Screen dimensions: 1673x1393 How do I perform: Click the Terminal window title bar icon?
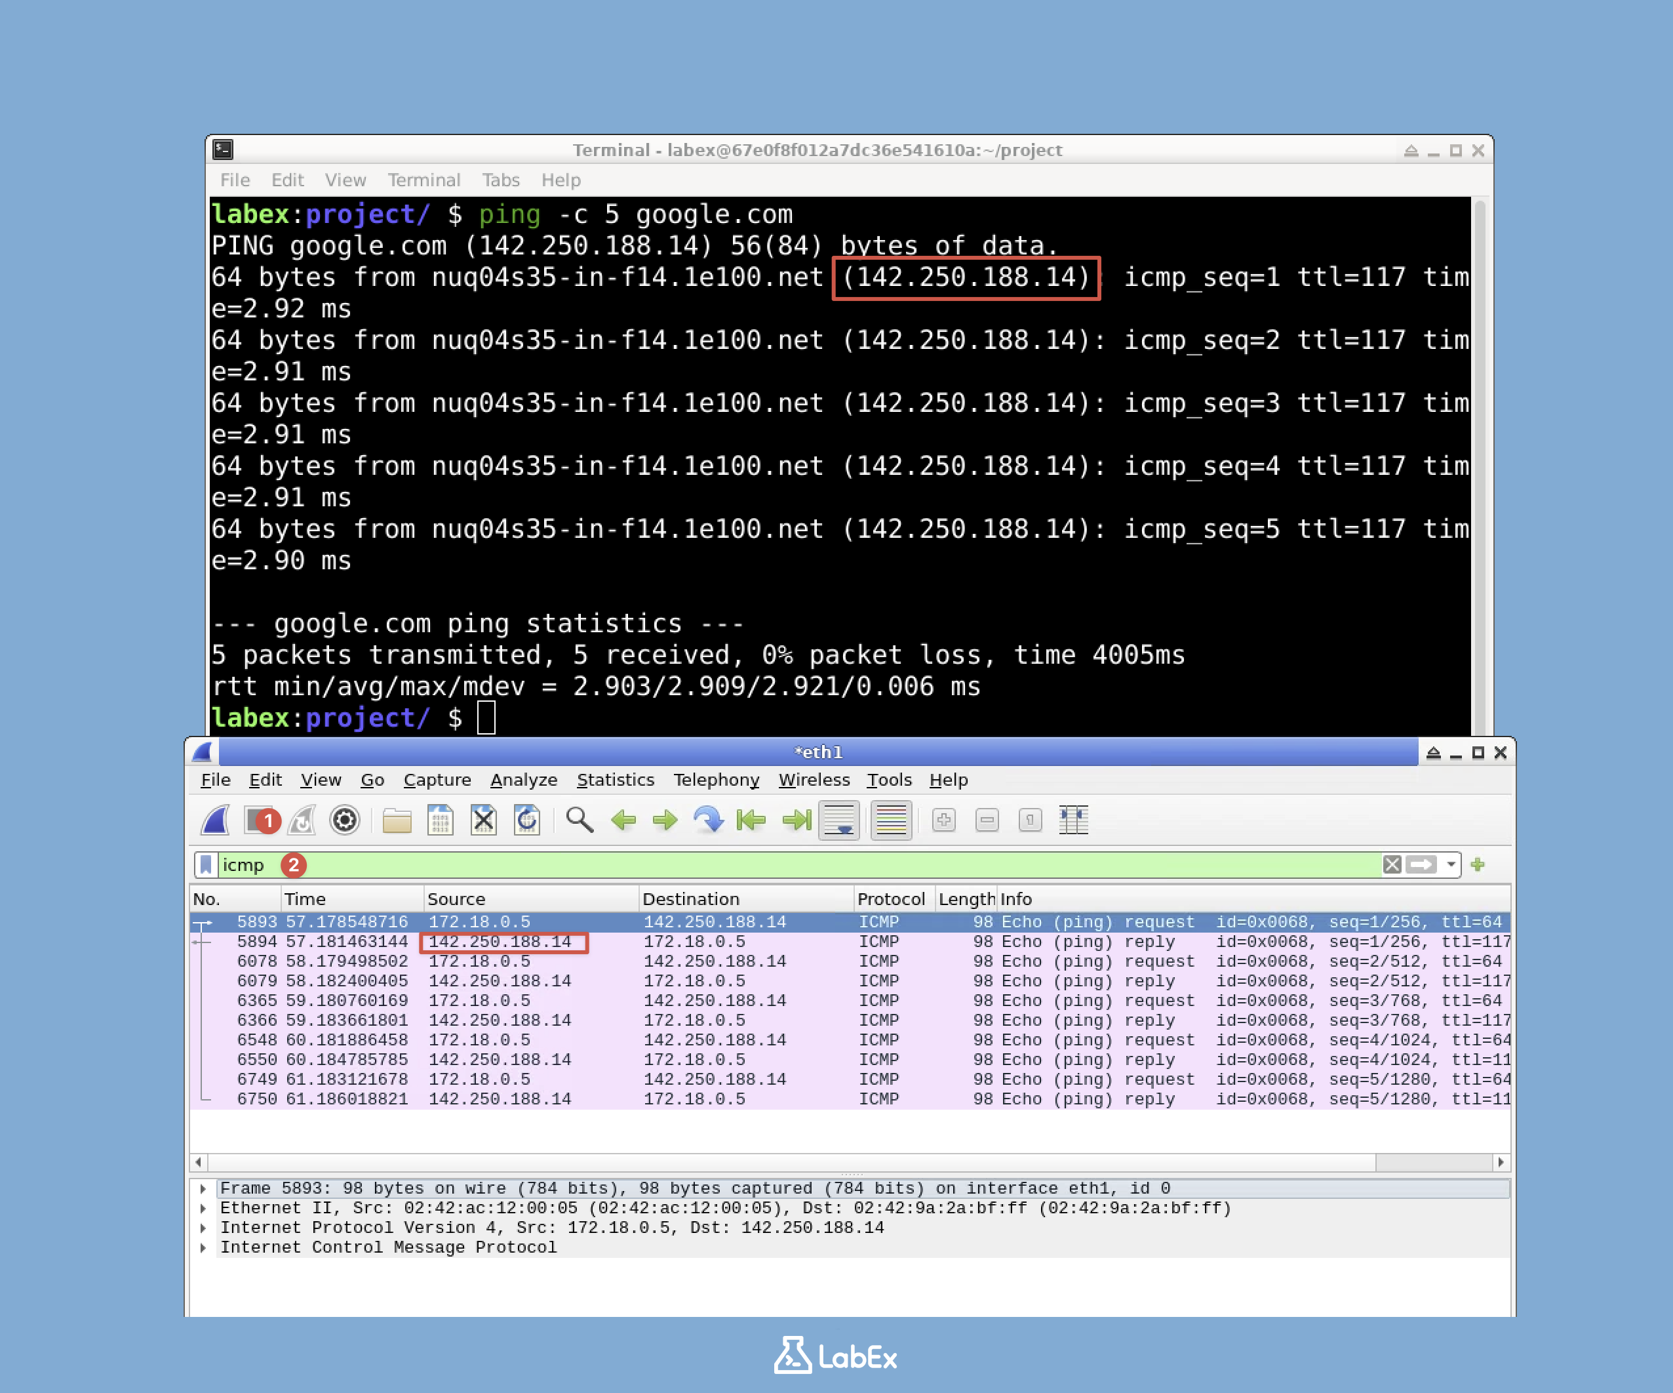click(223, 150)
